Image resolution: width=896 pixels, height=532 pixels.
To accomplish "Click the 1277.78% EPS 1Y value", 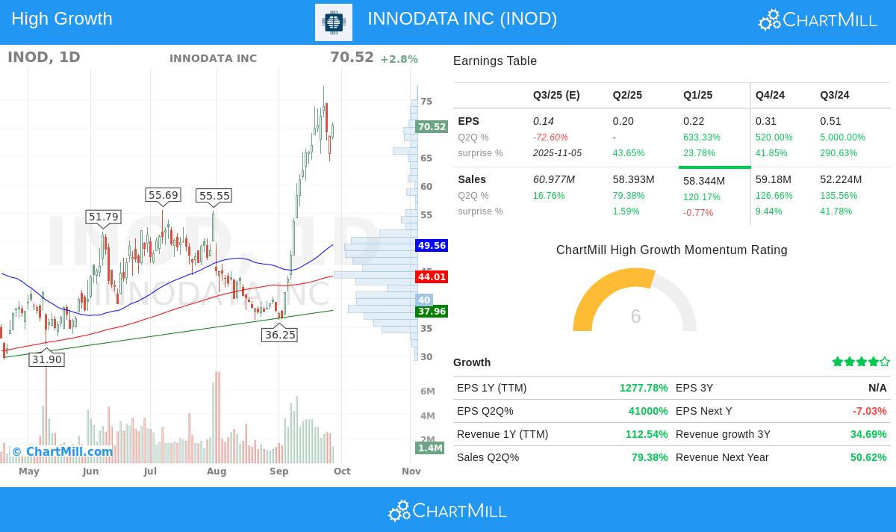I will point(644,388).
